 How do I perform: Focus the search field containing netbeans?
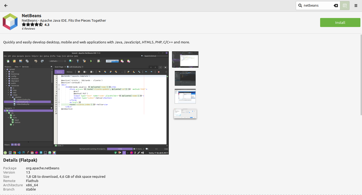[x=318, y=6]
